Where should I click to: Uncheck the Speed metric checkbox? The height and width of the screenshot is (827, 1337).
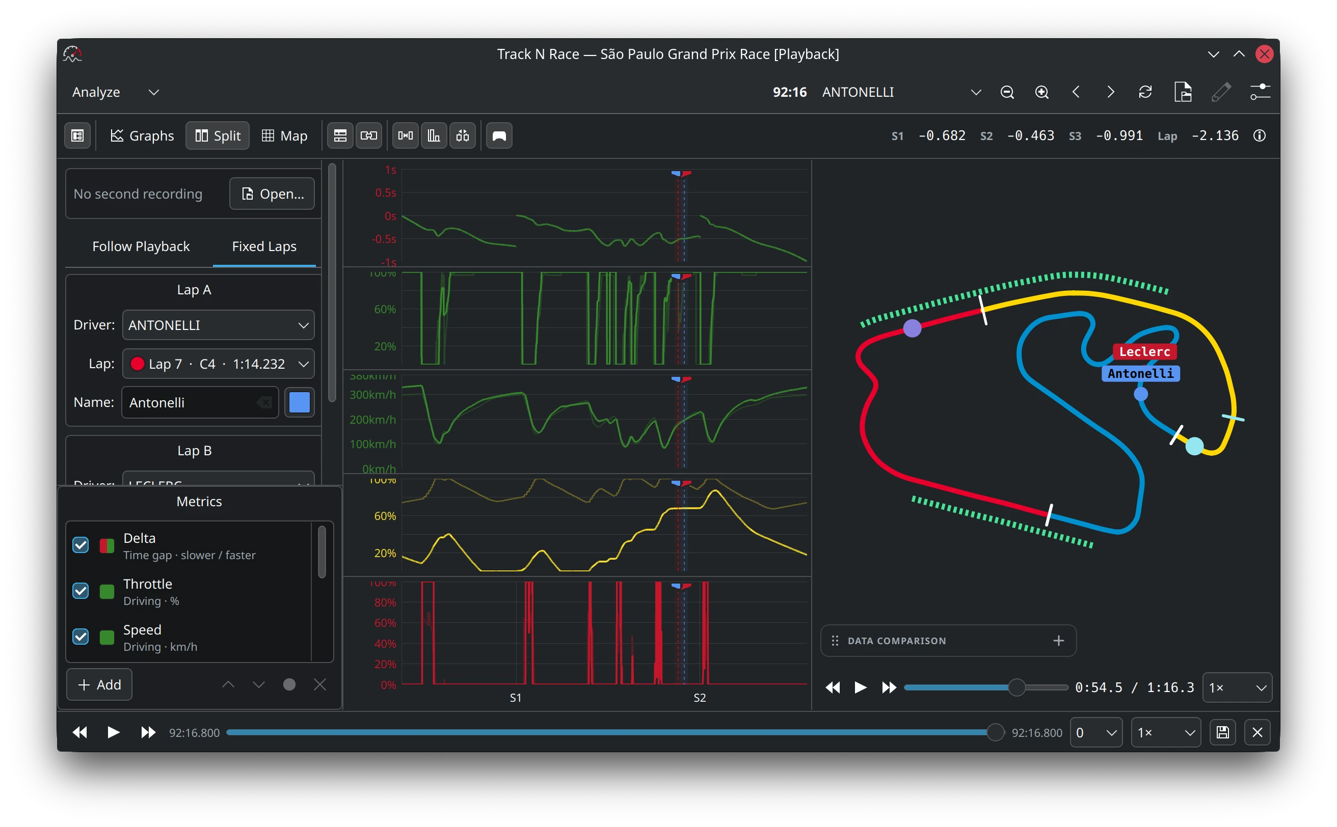[81, 637]
